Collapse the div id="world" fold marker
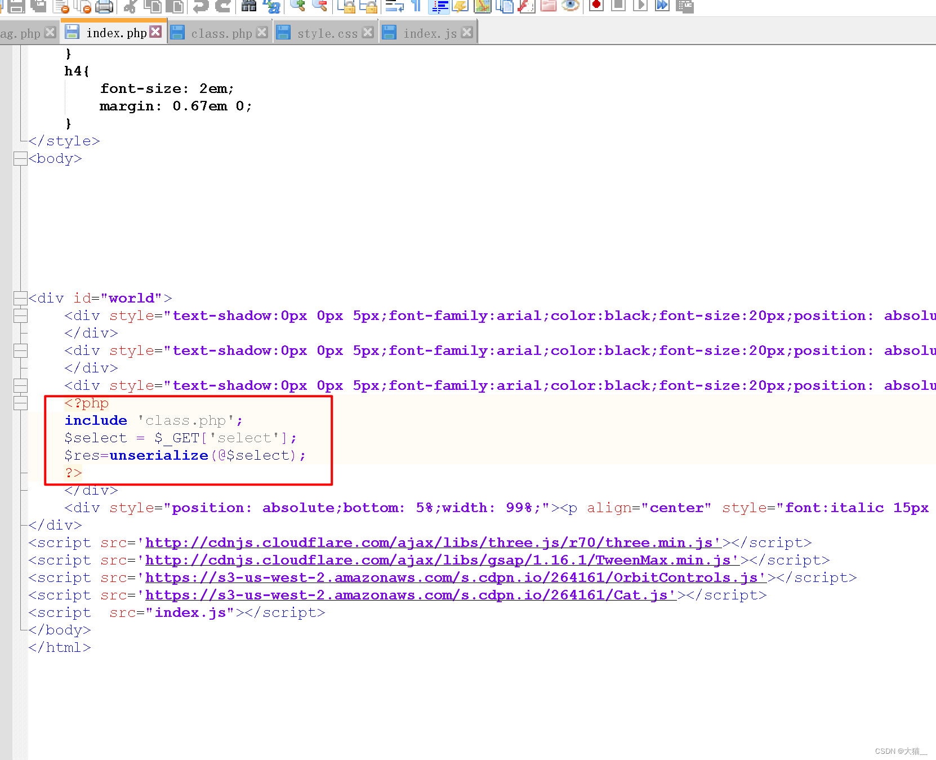Screen dimensions: 936x760 point(20,298)
